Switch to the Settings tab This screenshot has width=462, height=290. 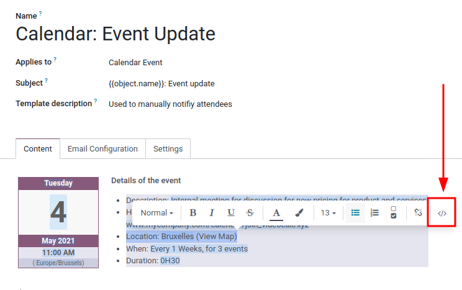tap(168, 149)
